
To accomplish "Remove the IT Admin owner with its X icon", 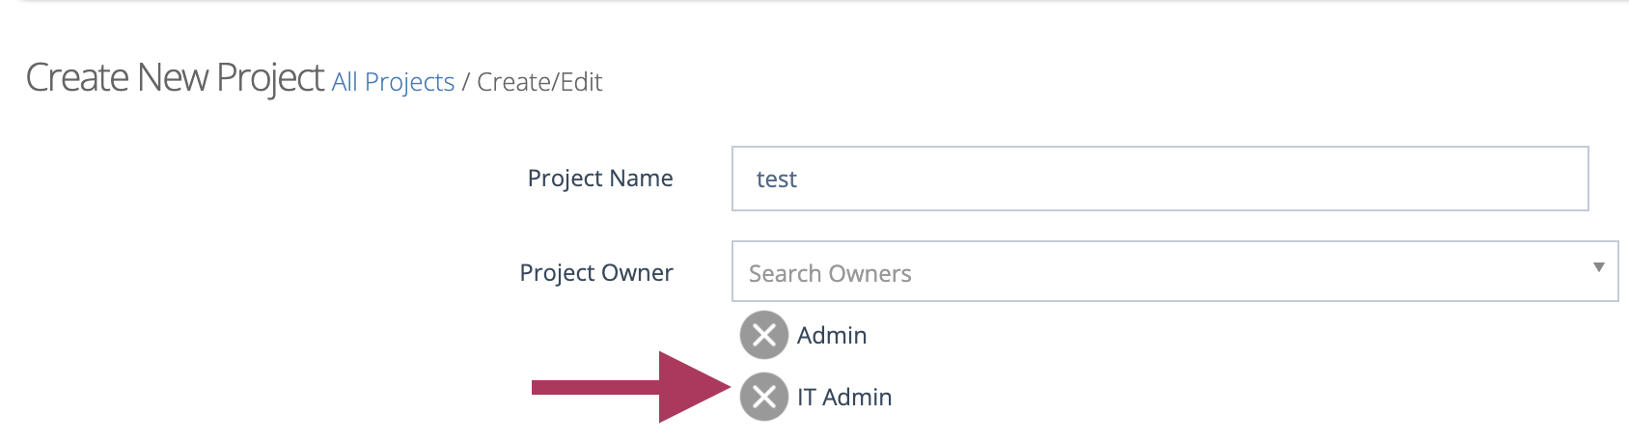I will (x=763, y=397).
